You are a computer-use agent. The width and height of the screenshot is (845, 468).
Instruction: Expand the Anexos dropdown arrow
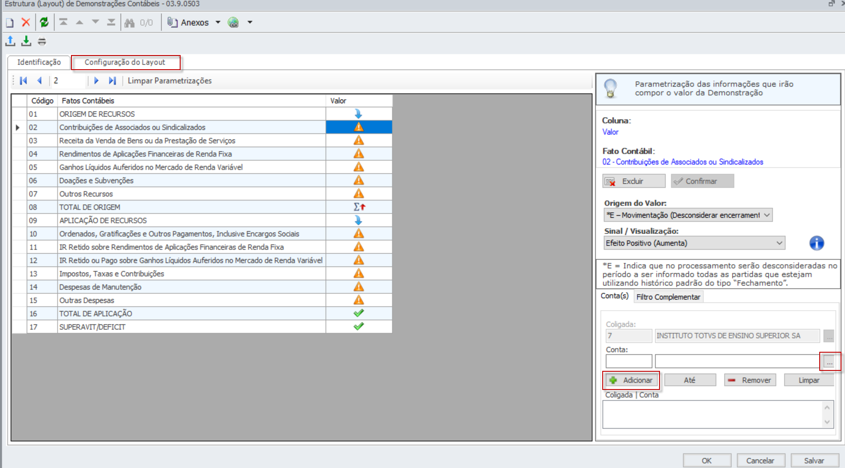click(x=218, y=22)
